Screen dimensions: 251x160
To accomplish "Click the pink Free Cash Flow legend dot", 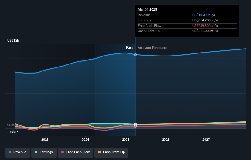I will [63, 152].
